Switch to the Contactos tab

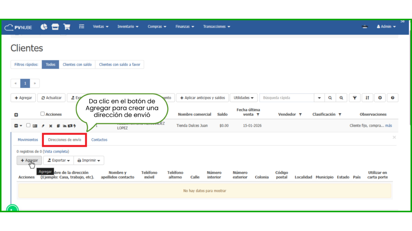(x=99, y=140)
